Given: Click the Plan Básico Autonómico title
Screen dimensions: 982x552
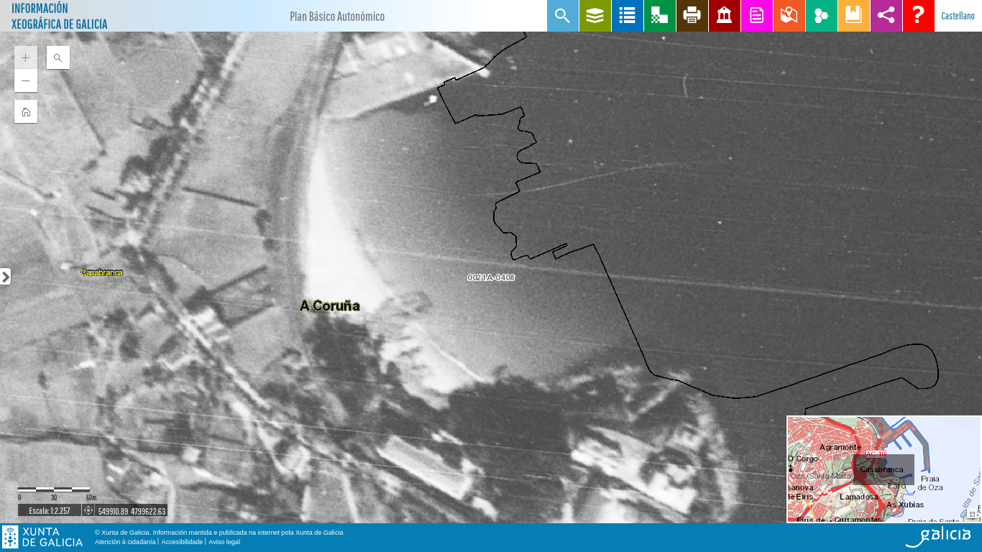Looking at the screenshot, I should coord(337,17).
